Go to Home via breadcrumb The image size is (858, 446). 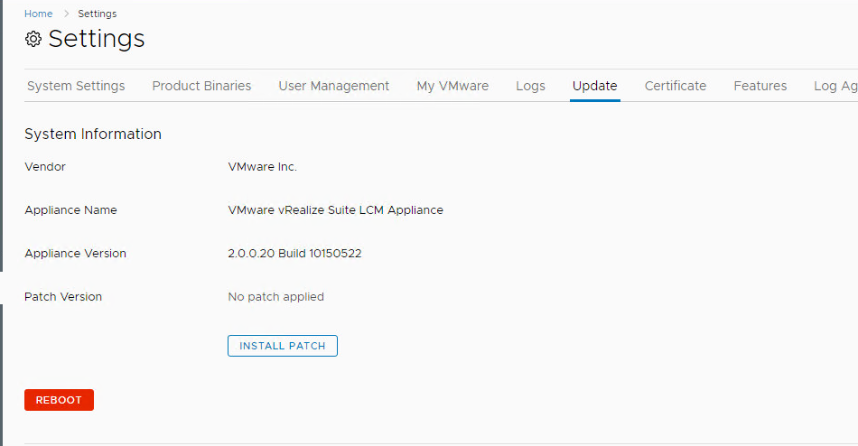[38, 14]
